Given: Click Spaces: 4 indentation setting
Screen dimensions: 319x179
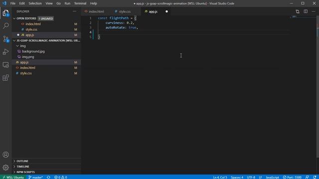Looking at the screenshot, I should (237, 177).
